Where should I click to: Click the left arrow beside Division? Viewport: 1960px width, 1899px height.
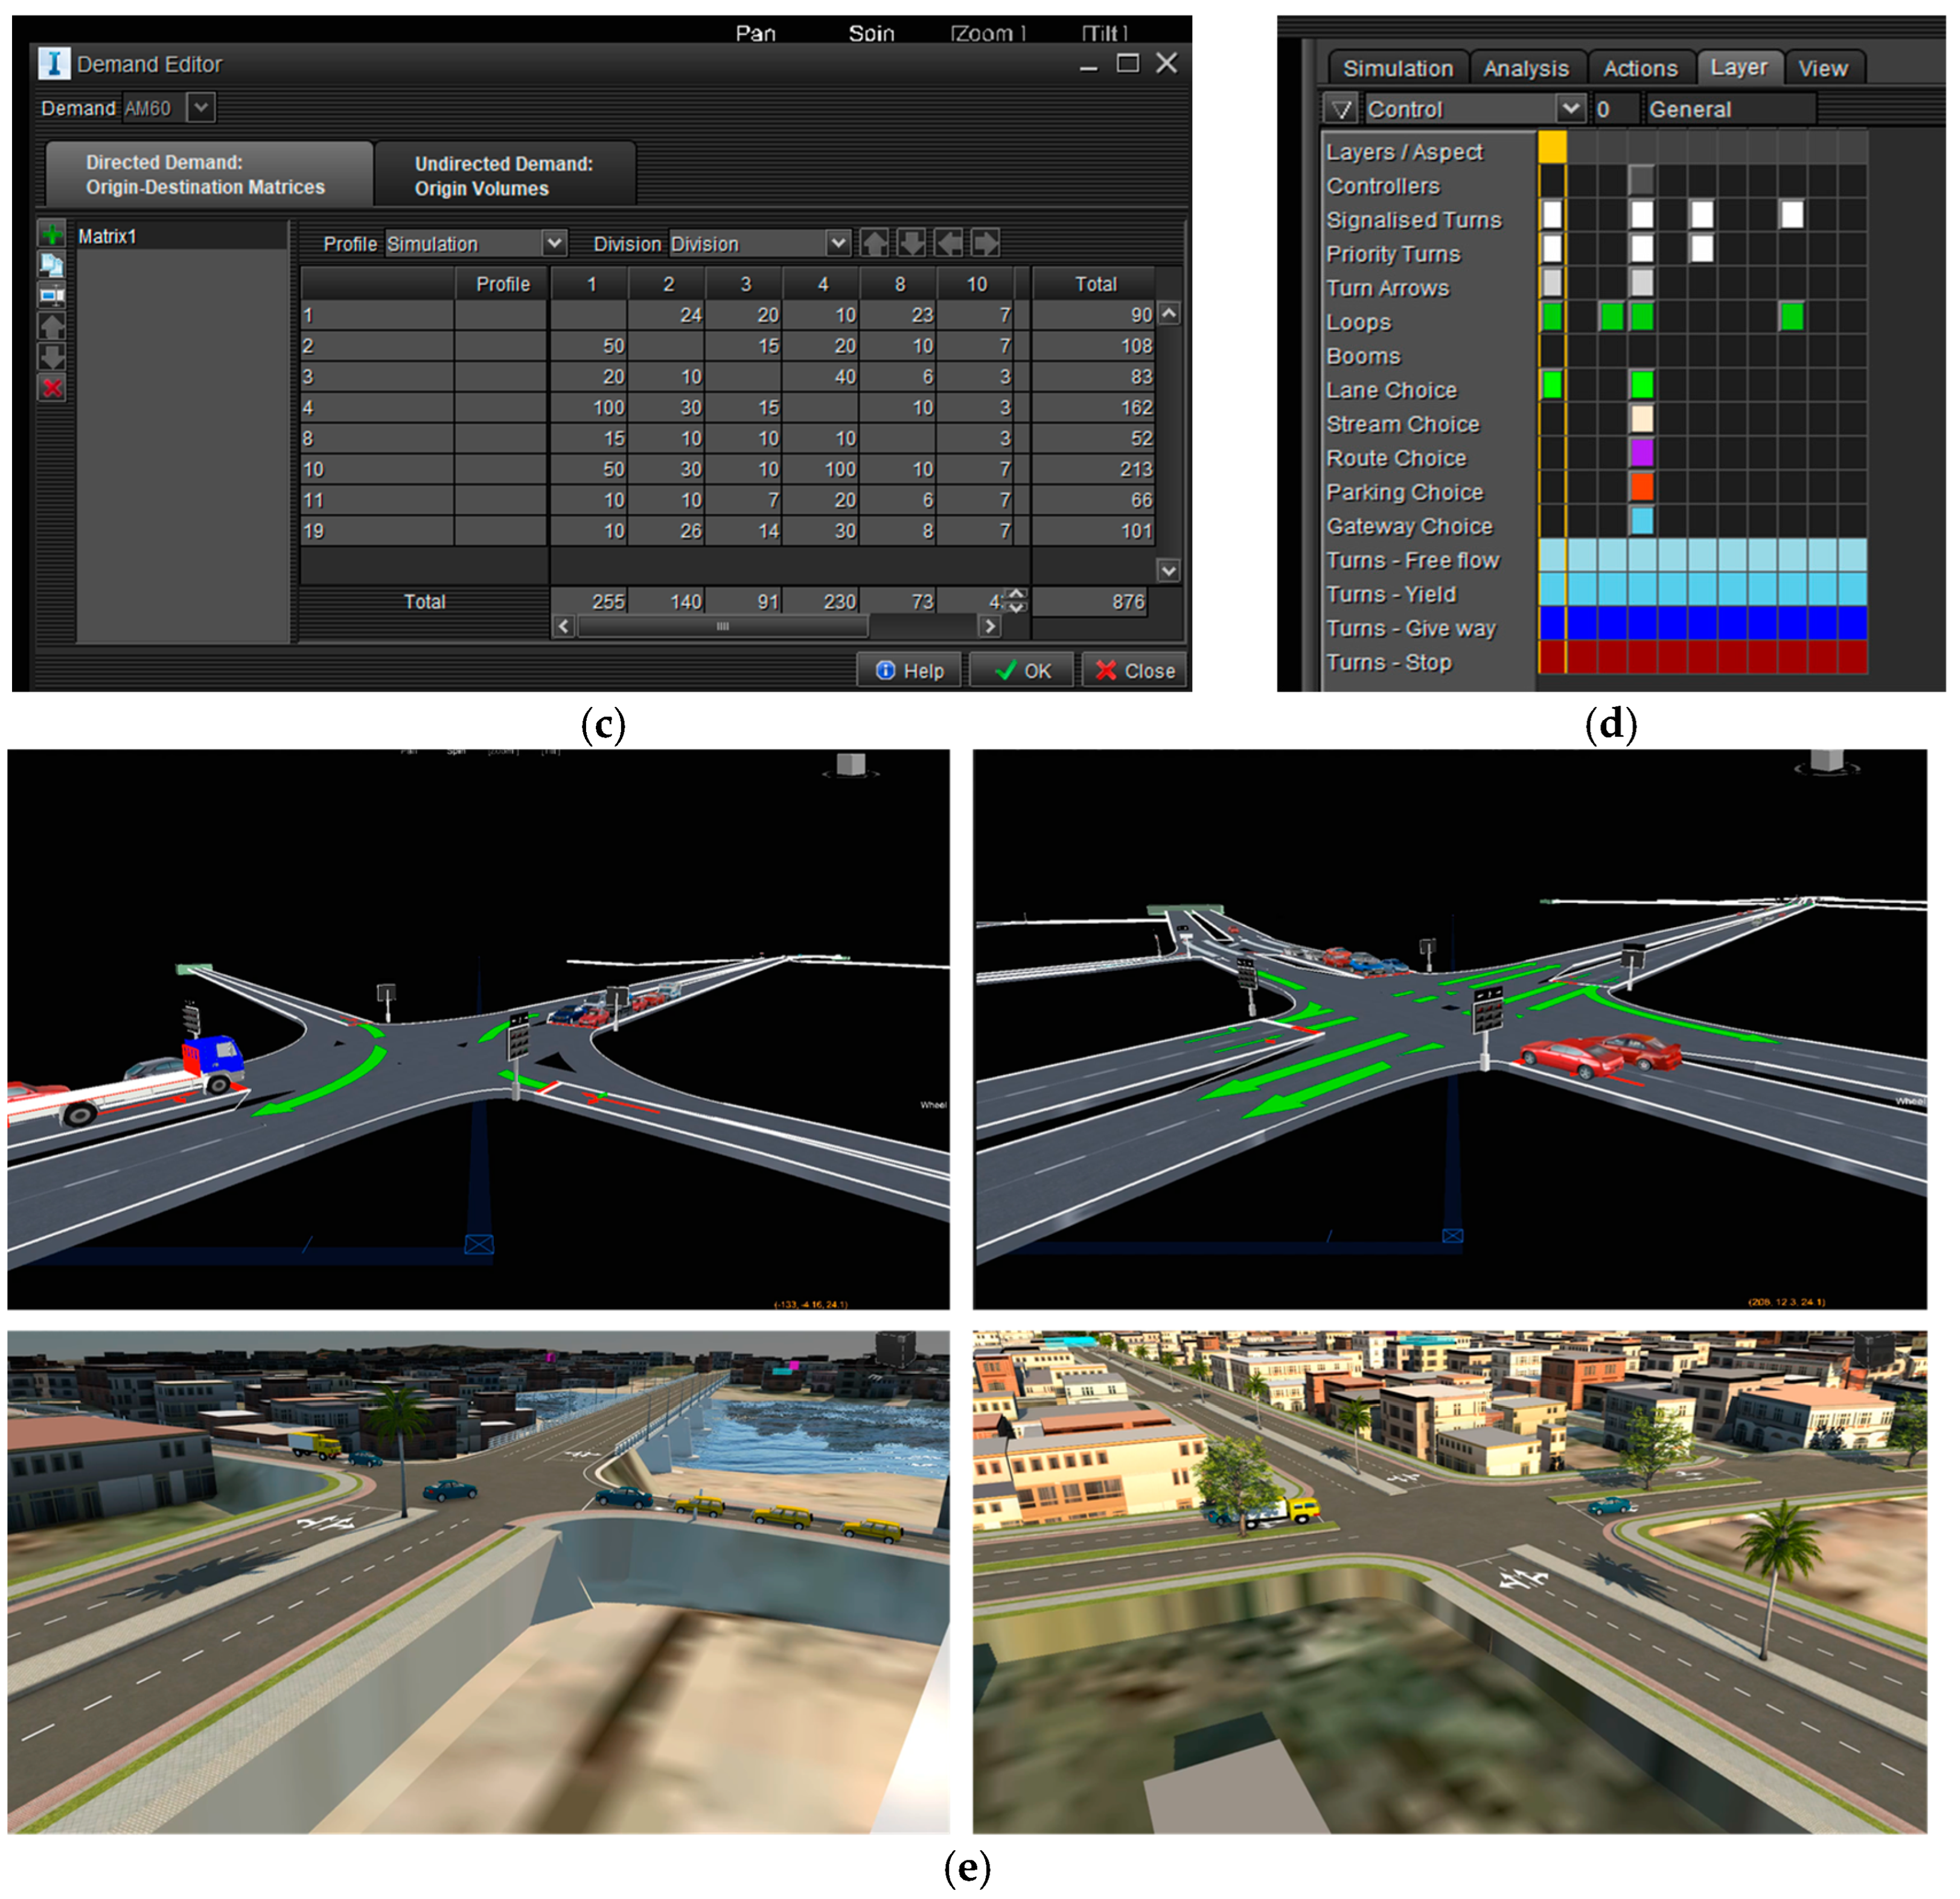(948, 243)
